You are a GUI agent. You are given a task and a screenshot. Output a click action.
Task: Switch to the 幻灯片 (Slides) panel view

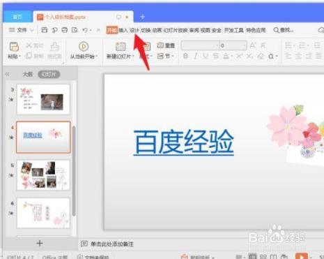[49, 75]
